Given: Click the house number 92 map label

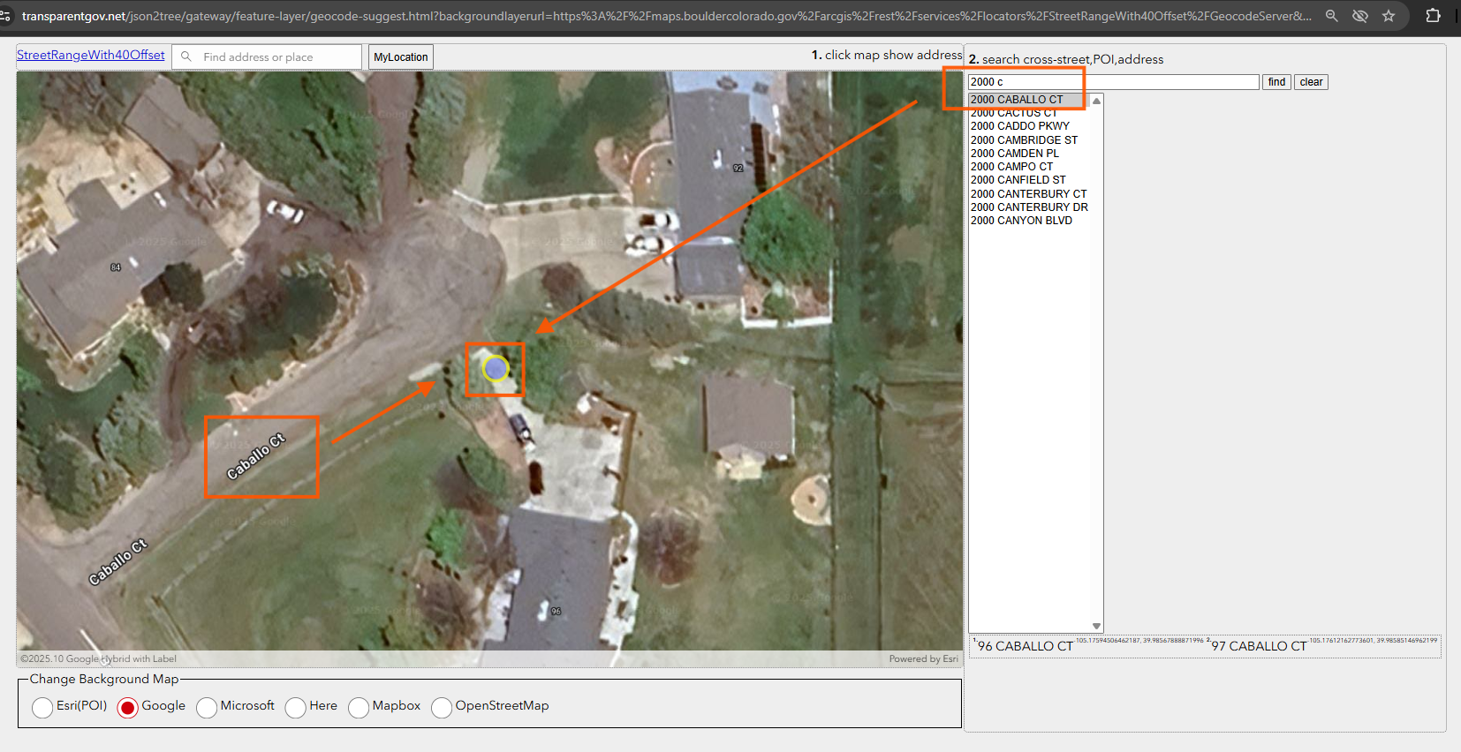Looking at the screenshot, I should 738,168.
